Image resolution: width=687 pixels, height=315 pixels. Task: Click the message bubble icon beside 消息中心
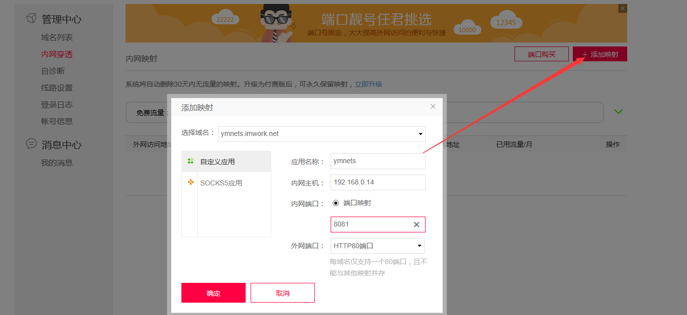click(32, 144)
